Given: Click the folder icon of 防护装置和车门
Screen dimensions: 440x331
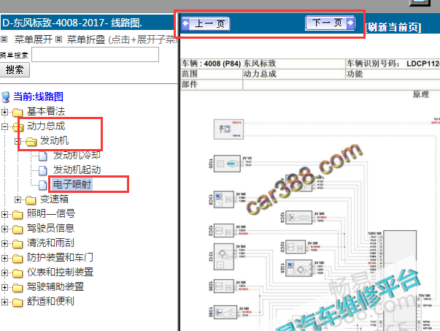Looking at the screenshot, I should tap(18, 259).
